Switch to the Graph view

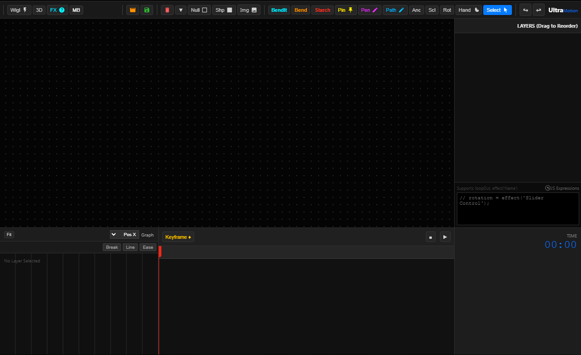(x=147, y=235)
